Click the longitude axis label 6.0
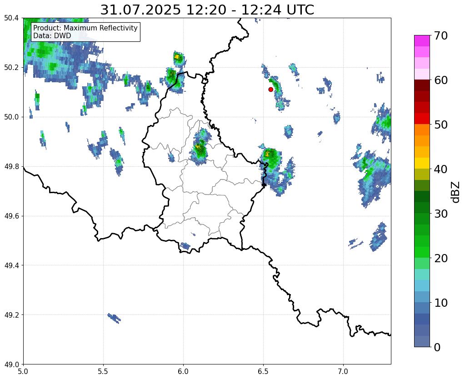This screenshot has height=379, width=465. pyautogui.click(x=183, y=372)
